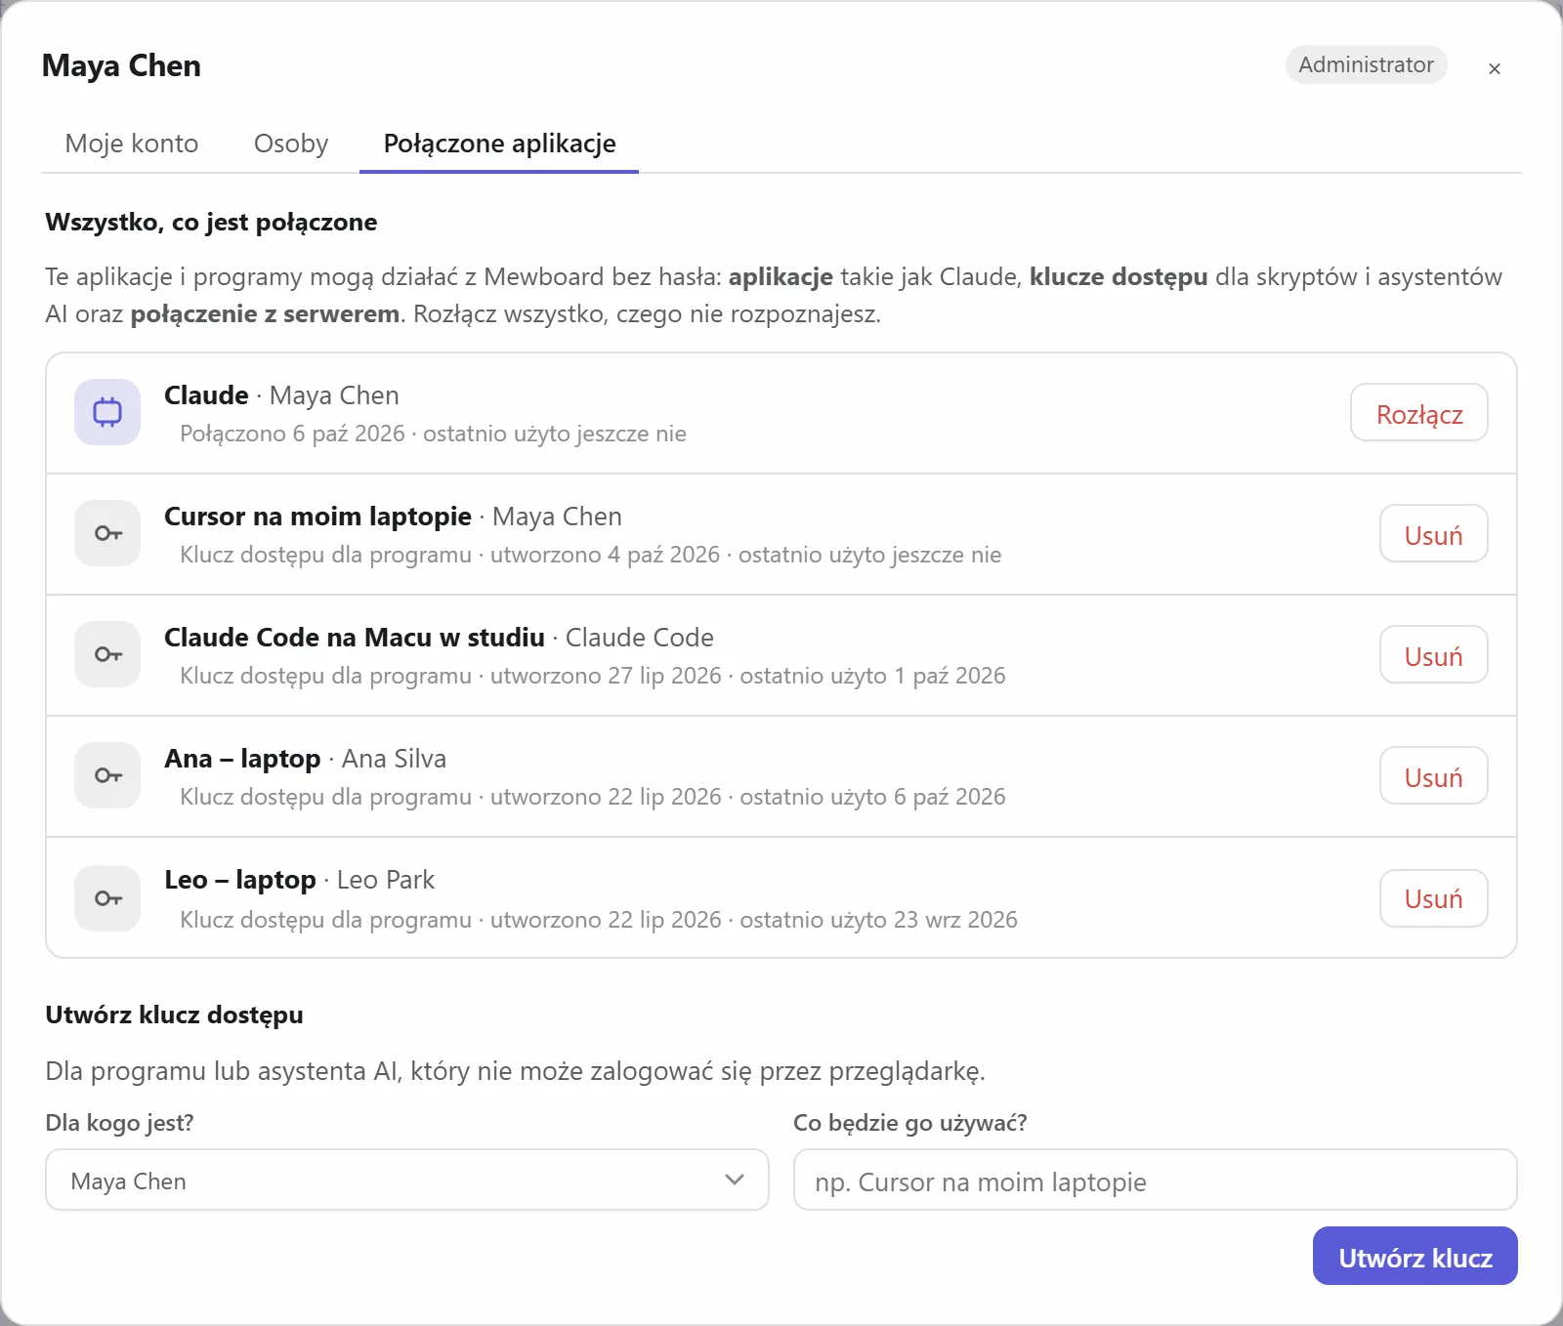The image size is (1563, 1326).
Task: Focus the Co będzie go używać input field
Action: pos(1155,1180)
